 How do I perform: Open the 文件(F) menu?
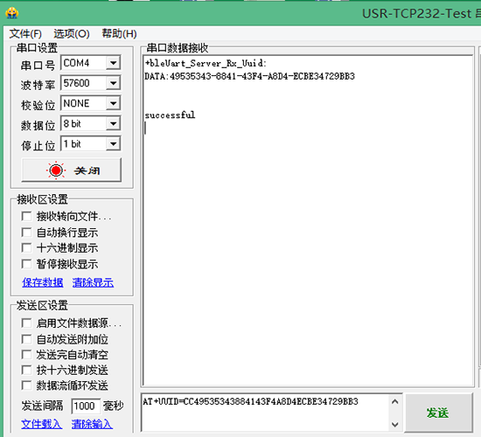25,33
